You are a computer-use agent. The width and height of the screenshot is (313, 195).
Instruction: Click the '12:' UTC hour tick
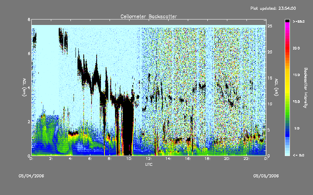coord(149,159)
